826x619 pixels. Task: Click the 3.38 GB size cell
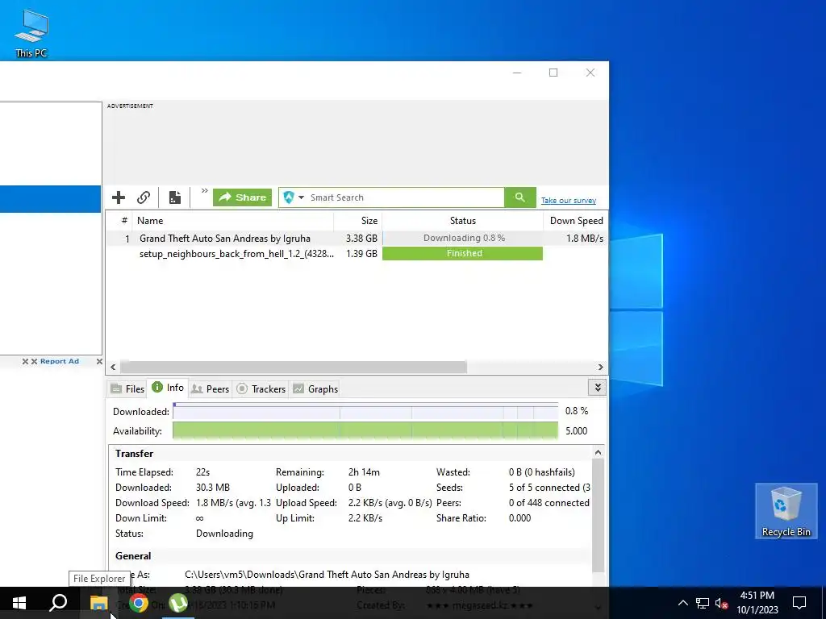[361, 239]
